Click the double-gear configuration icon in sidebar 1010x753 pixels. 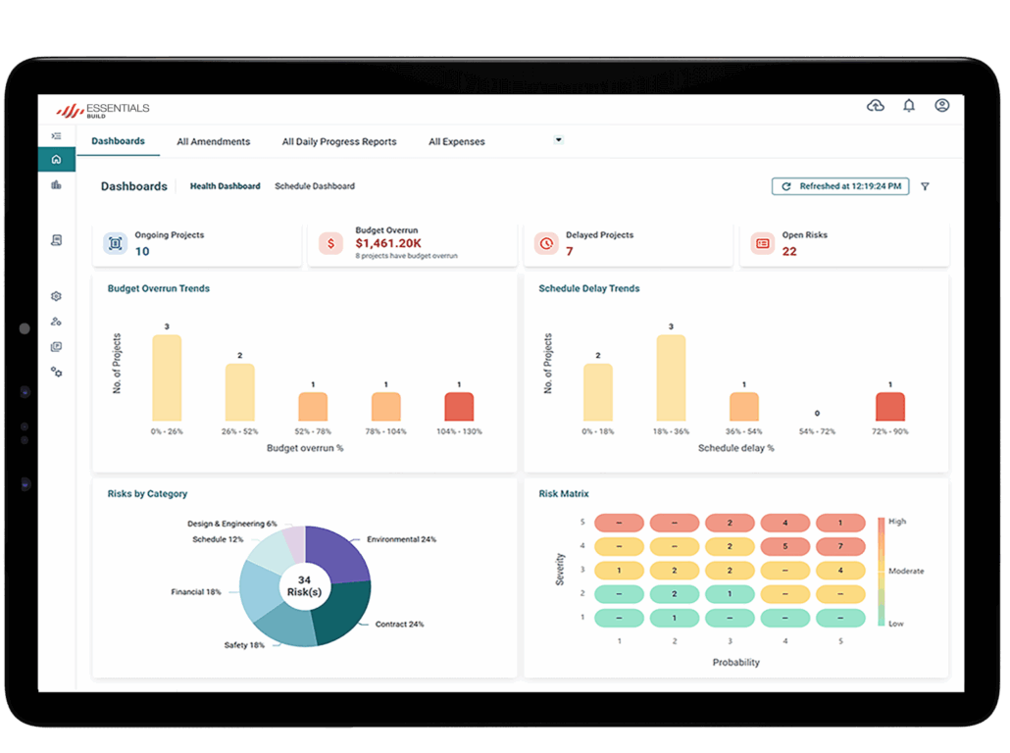(x=56, y=372)
